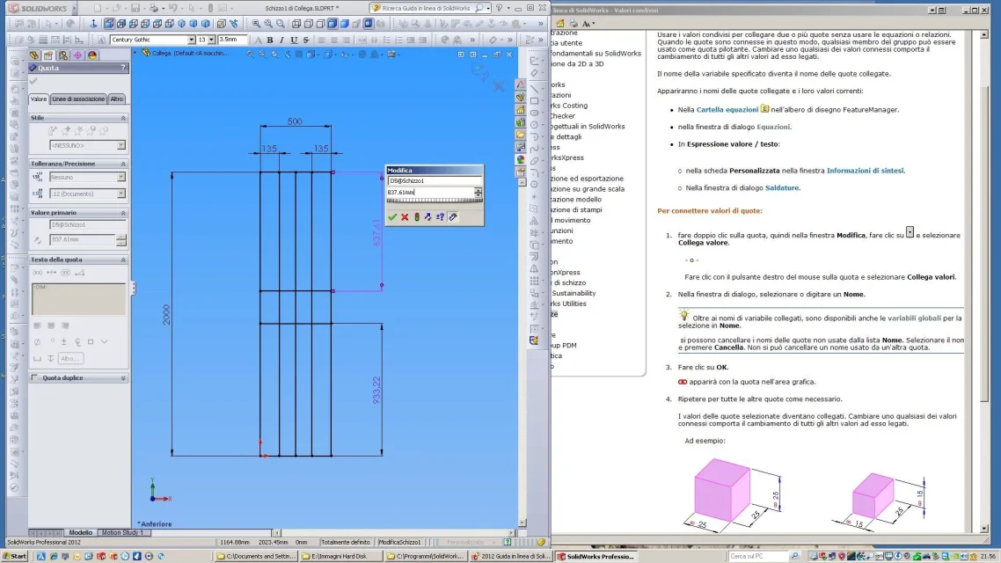Toggle the Quota duplice checkbox

pyautogui.click(x=35, y=377)
